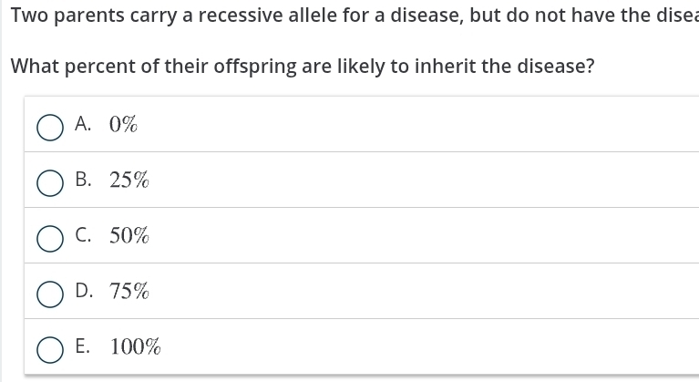Image resolution: width=699 pixels, height=382 pixels.
Task: Click the letter "C." option label
Action: pos(84,236)
